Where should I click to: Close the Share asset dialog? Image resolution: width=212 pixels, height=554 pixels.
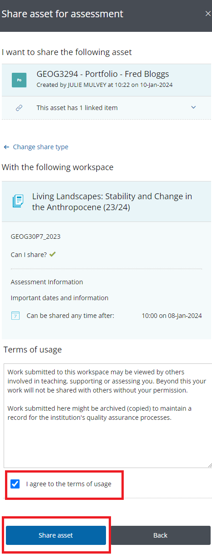click(208, 14)
